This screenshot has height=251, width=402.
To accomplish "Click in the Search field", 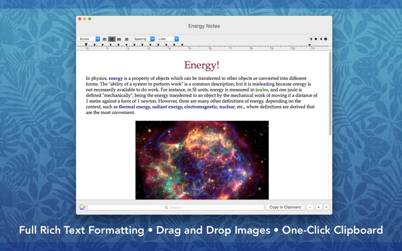I will tap(175, 207).
